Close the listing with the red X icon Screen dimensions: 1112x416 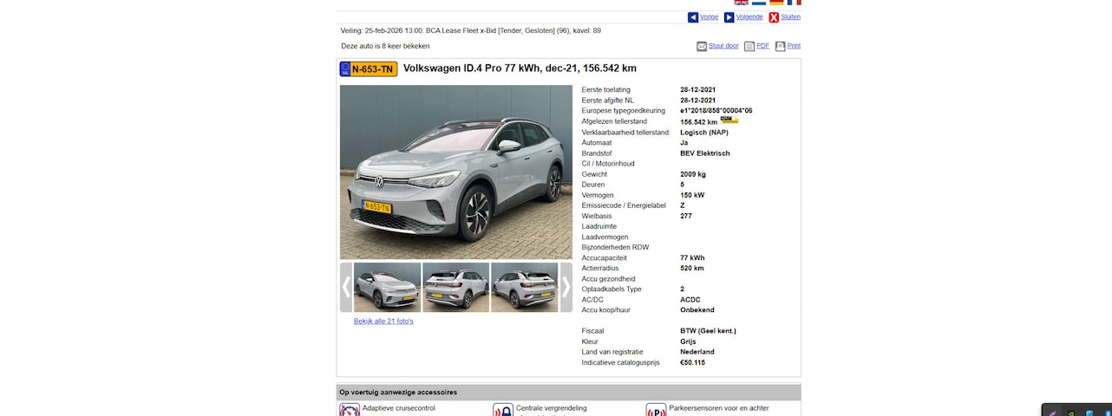(774, 17)
